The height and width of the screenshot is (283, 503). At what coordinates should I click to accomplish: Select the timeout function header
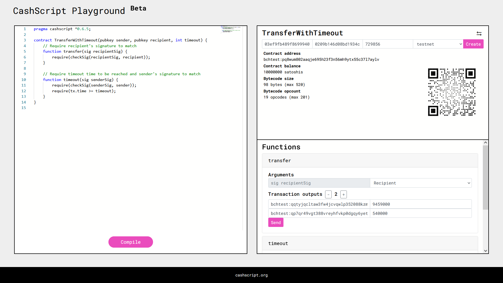(370, 243)
